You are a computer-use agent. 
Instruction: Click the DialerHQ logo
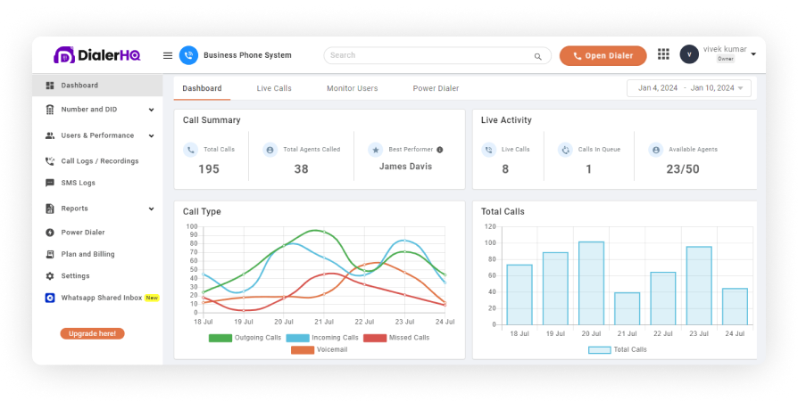pos(98,55)
